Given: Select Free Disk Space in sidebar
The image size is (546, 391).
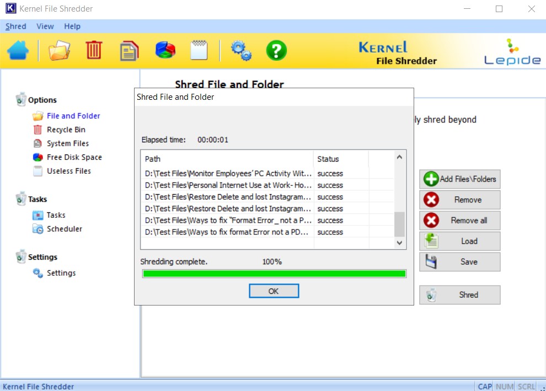Looking at the screenshot, I should [74, 157].
